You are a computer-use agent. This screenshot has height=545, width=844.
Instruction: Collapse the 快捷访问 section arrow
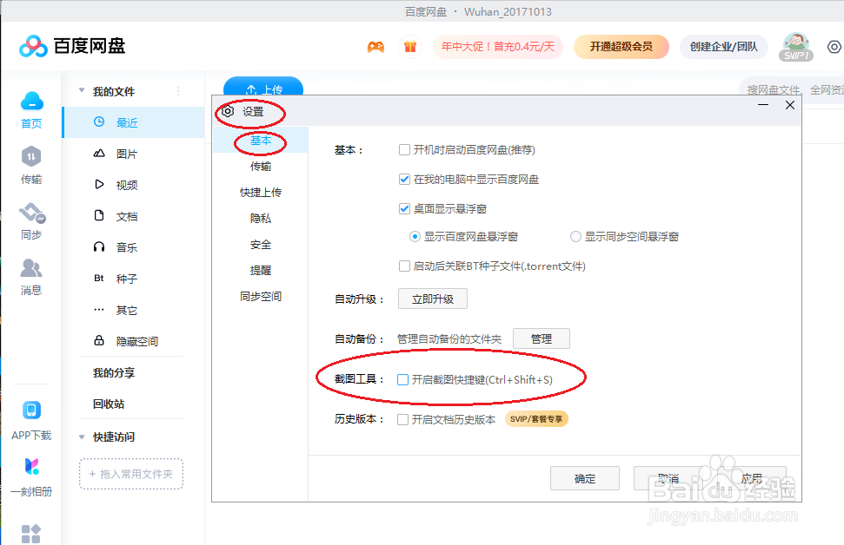click(x=82, y=437)
